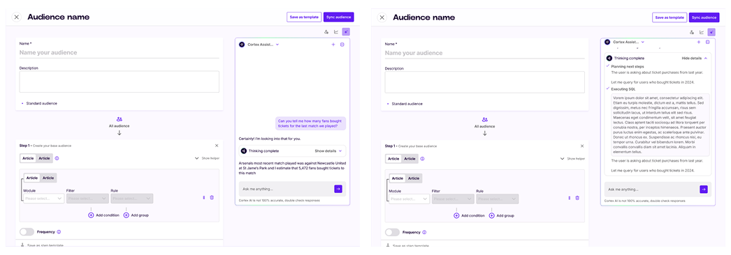Click Thinking complete icon in left assistant panel
The width and height of the screenshot is (731, 255).
[243, 151]
